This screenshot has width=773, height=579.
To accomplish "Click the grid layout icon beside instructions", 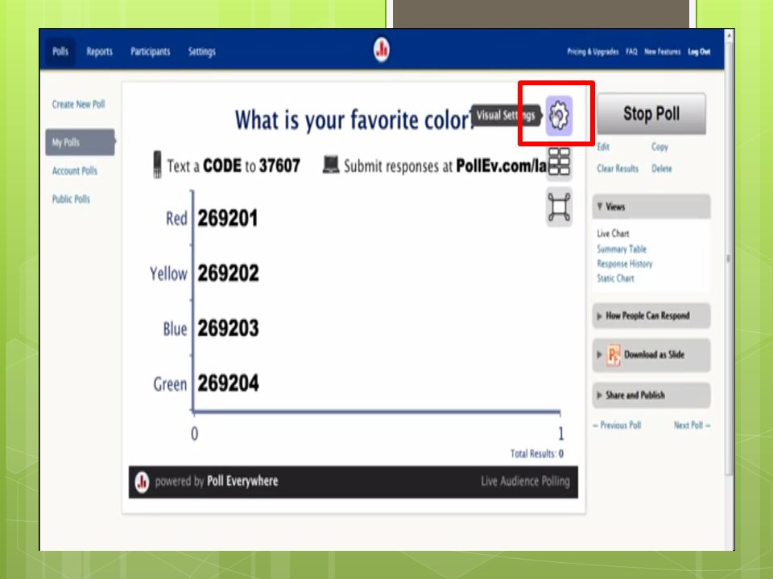I will click(x=559, y=162).
